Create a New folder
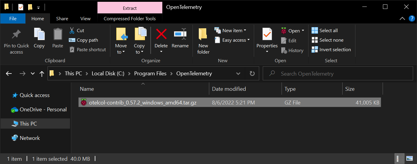 203,41
